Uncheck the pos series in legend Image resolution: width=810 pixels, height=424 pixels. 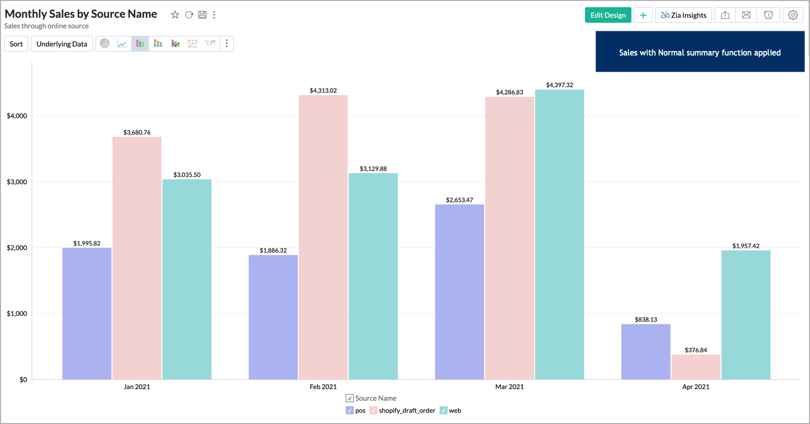[350, 410]
